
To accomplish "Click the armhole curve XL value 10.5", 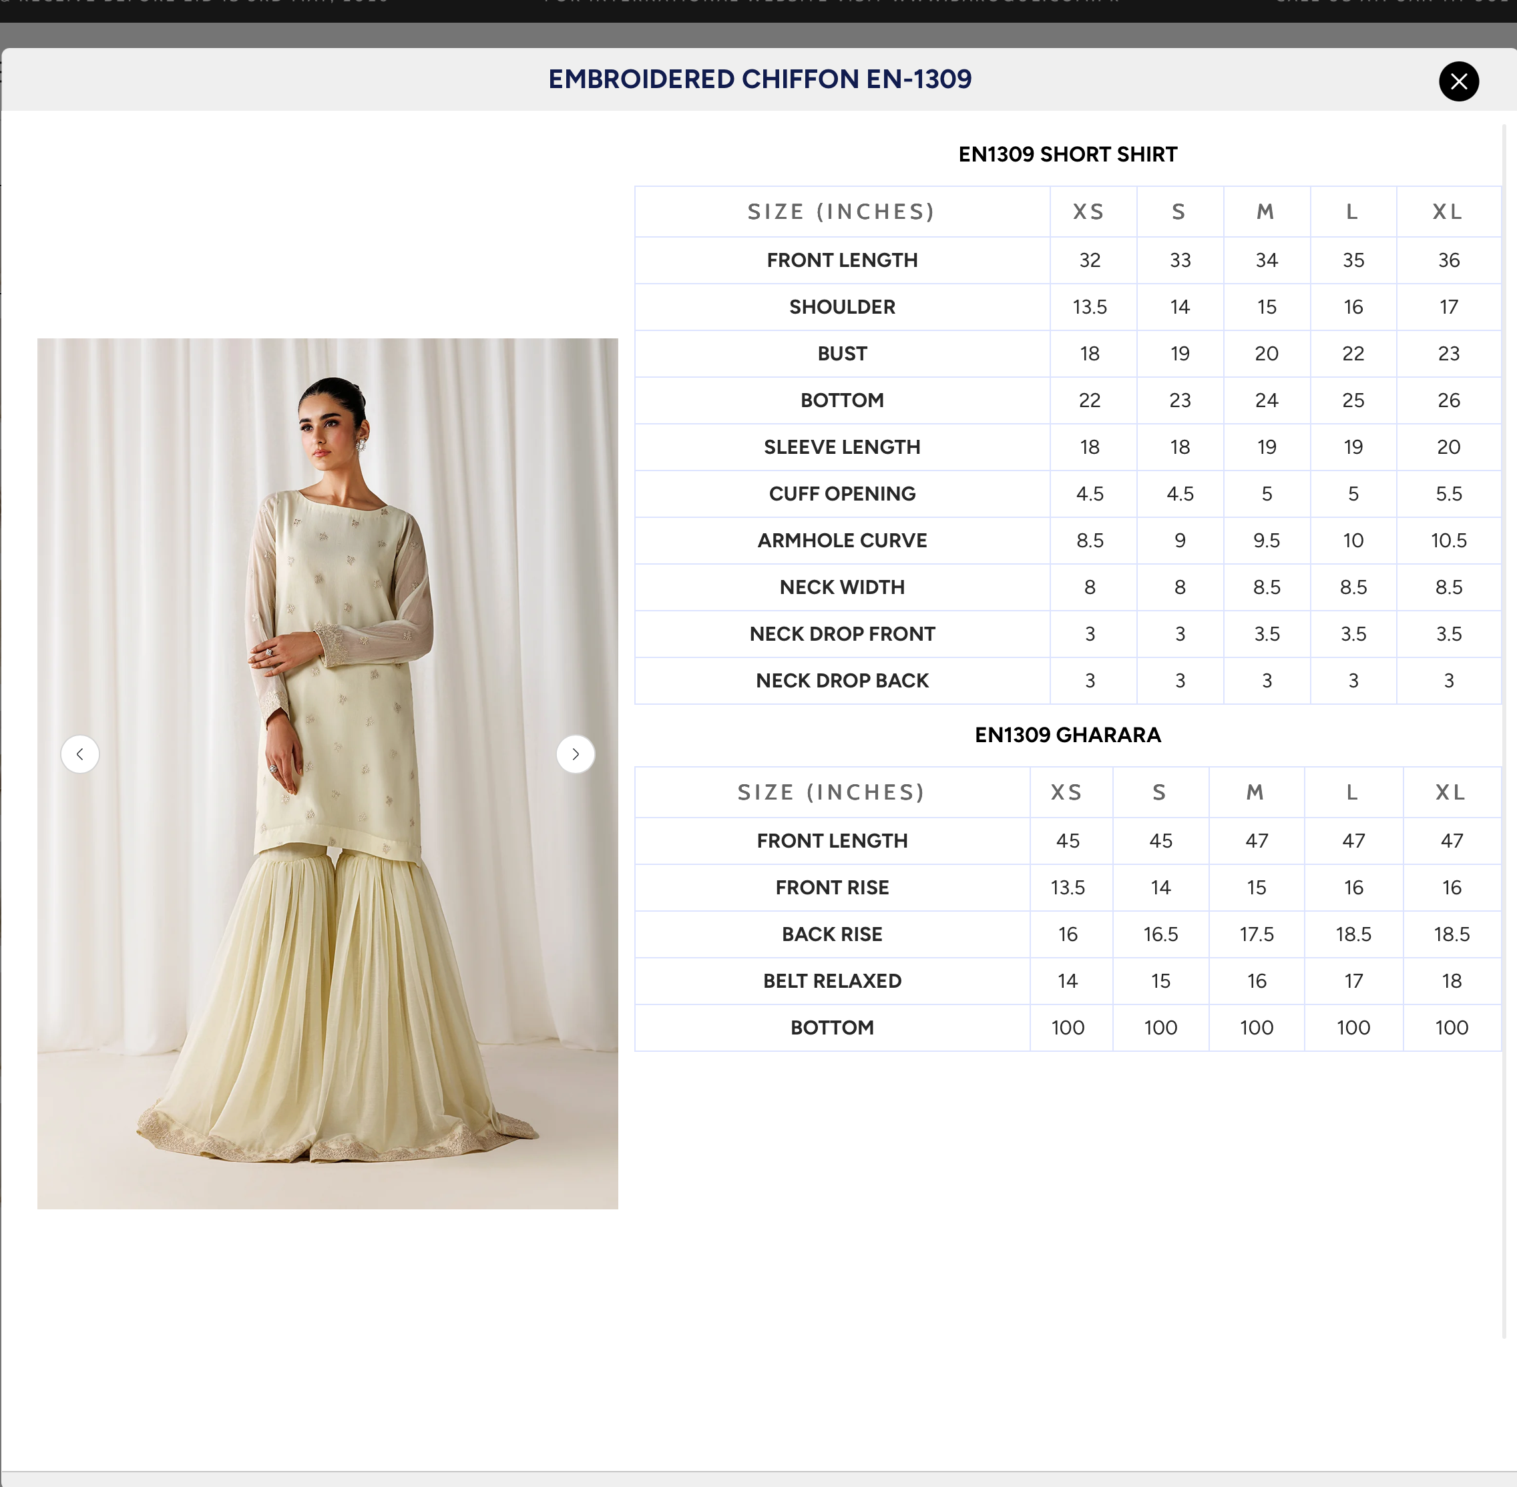I will (1449, 541).
